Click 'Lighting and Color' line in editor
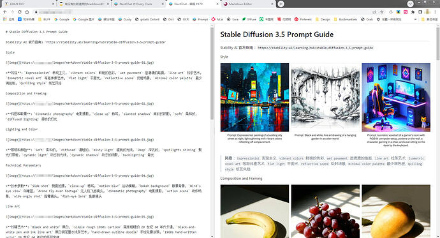 [x=22, y=130]
